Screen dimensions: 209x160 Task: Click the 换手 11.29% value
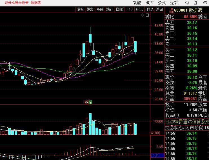[x=191, y=105]
